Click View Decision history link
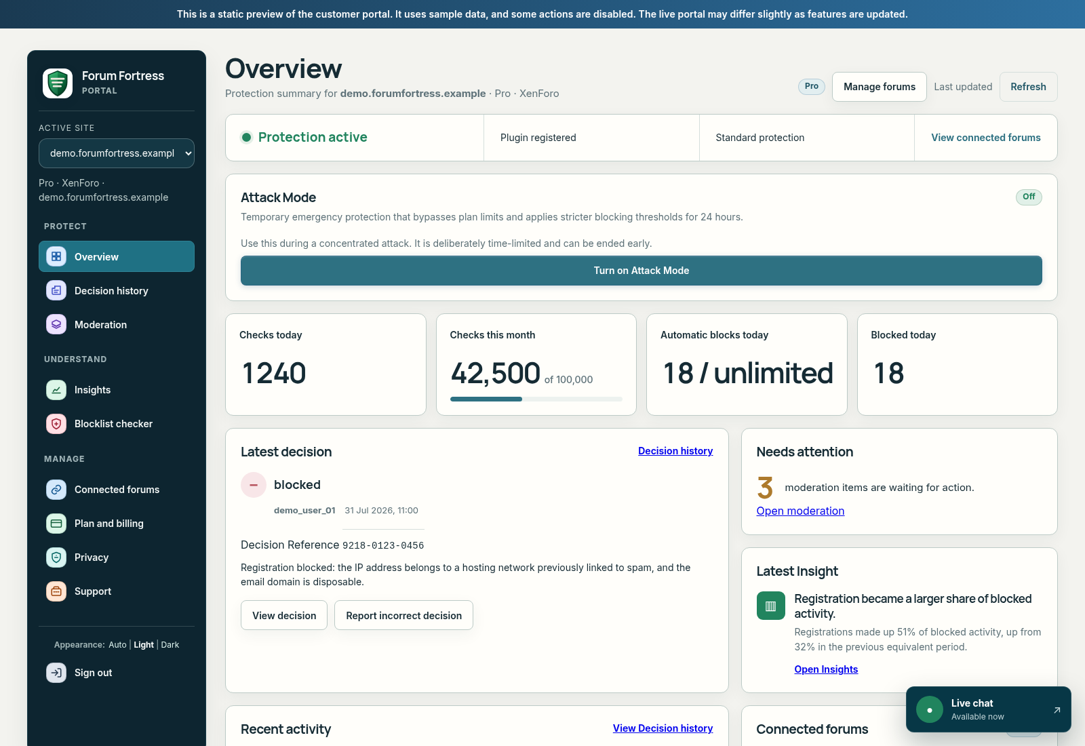 (x=663, y=728)
